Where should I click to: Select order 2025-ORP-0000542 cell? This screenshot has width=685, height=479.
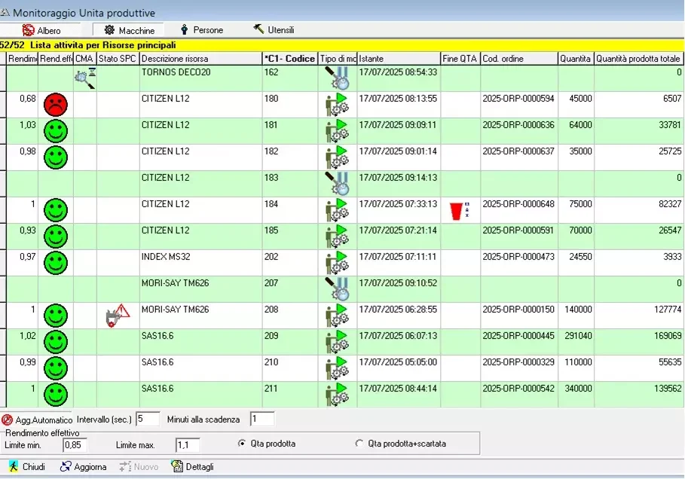click(519, 395)
